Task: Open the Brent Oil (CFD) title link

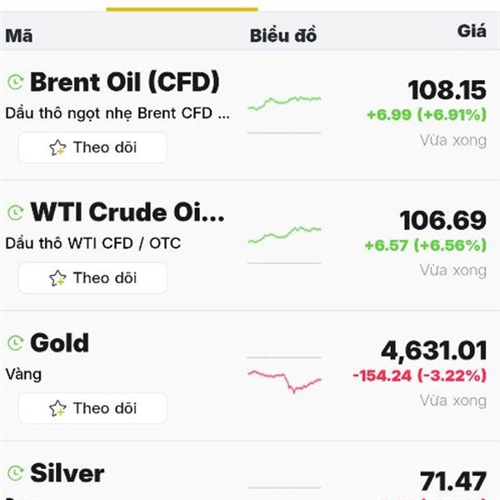Action: [x=125, y=82]
